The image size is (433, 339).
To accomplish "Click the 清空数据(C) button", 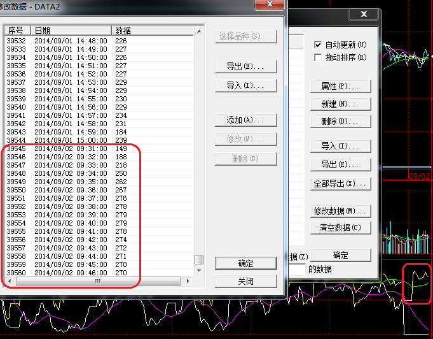I will point(341,227).
